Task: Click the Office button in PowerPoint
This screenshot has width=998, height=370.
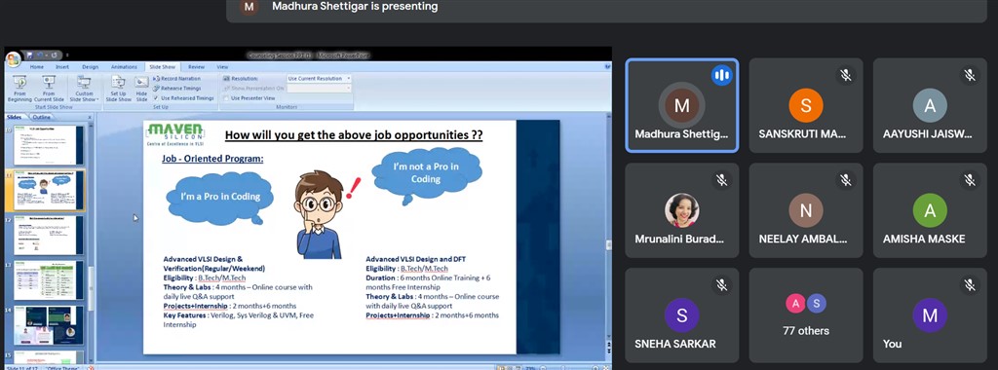Action: tap(13, 59)
